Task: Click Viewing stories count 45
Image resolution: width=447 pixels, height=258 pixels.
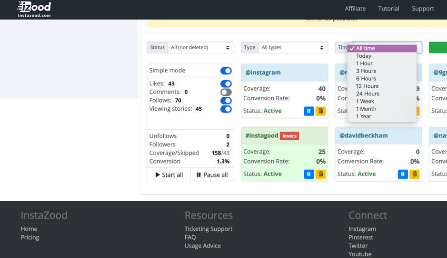Action: 199,109
